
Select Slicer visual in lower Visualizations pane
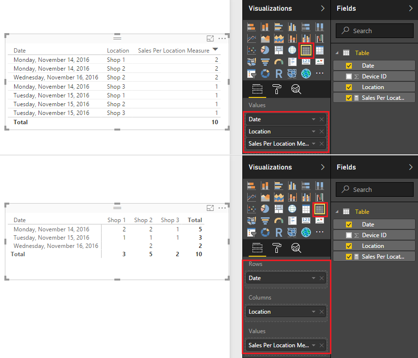pos(252,232)
